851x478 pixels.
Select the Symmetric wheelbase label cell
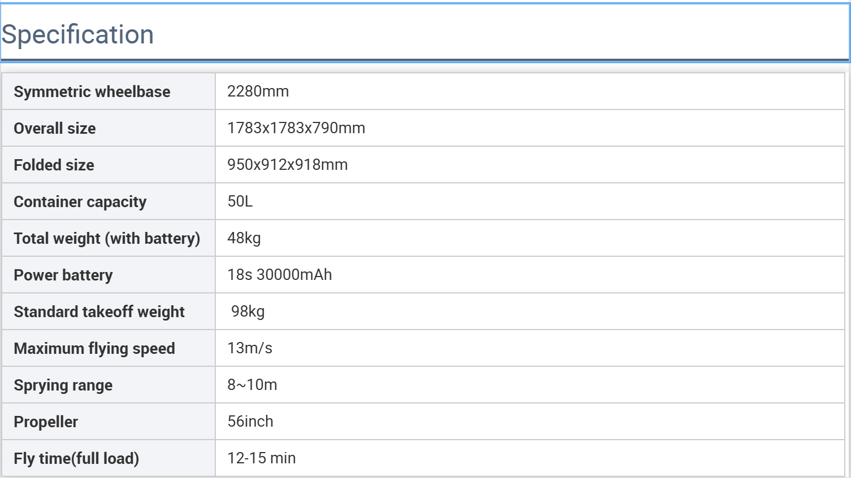pyautogui.click(x=92, y=91)
